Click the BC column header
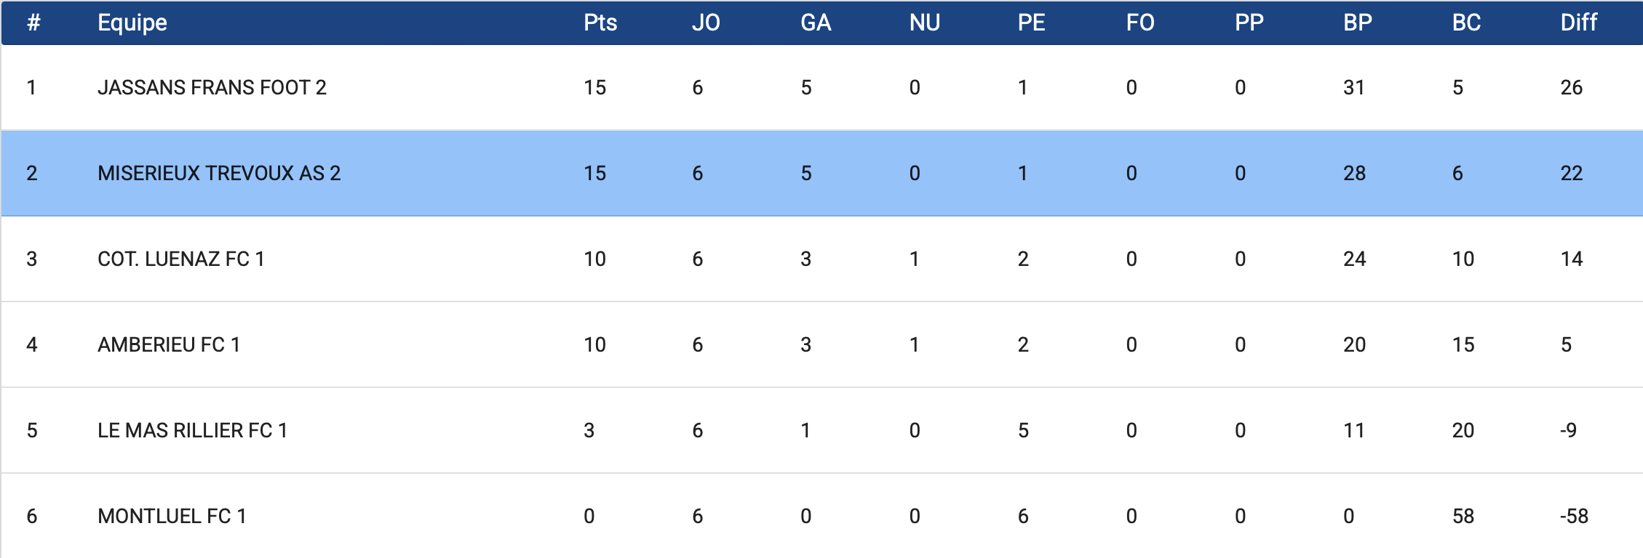This screenshot has width=1643, height=558. tap(1466, 23)
